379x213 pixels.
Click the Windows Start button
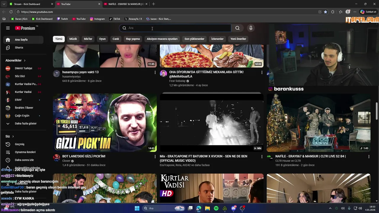(137, 208)
